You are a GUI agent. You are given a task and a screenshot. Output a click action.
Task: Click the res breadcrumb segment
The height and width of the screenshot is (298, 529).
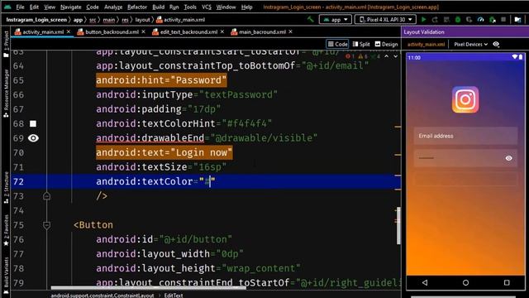coord(125,20)
